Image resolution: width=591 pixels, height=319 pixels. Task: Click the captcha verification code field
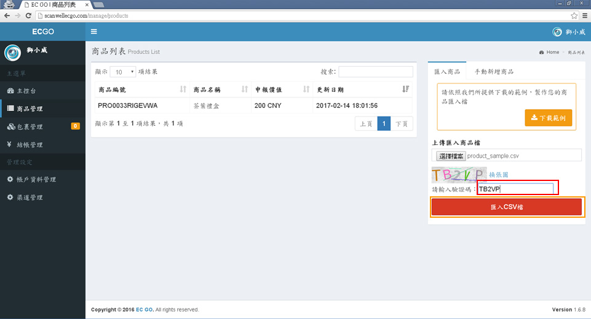pos(517,189)
